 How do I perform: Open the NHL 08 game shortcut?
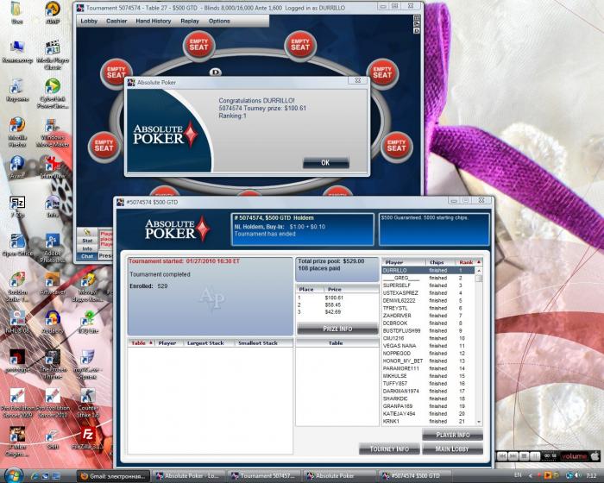point(17,323)
